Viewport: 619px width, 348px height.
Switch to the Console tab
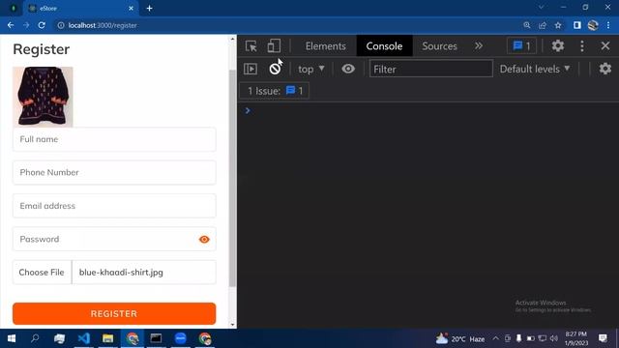[384, 46]
